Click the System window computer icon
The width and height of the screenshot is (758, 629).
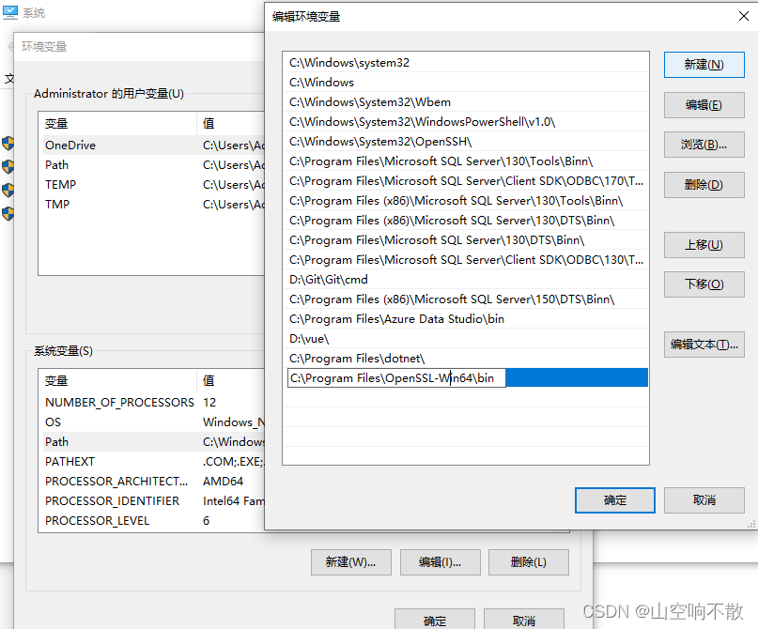point(10,13)
